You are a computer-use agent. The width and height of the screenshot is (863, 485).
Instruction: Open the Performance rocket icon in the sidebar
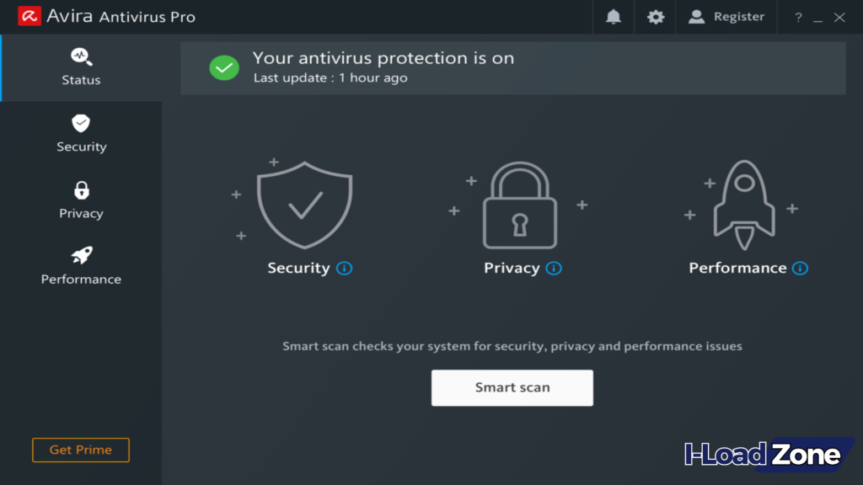point(80,256)
